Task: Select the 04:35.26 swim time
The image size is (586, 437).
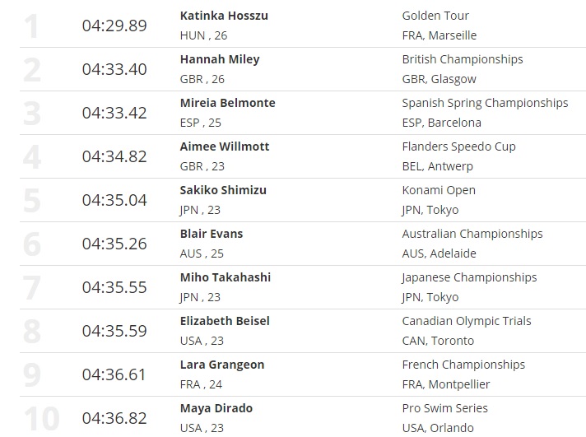Action: (114, 244)
